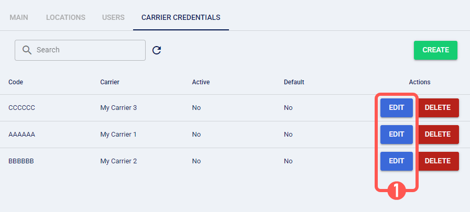This screenshot has height=212, width=470.
Task: Edit the CCCCCC credential
Action: tap(396, 108)
